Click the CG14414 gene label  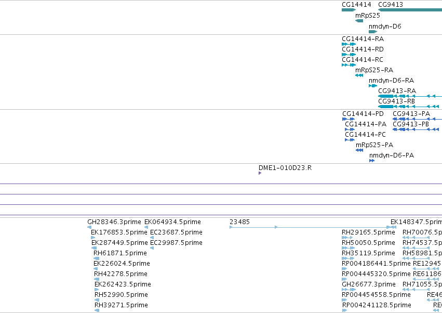(x=356, y=5)
